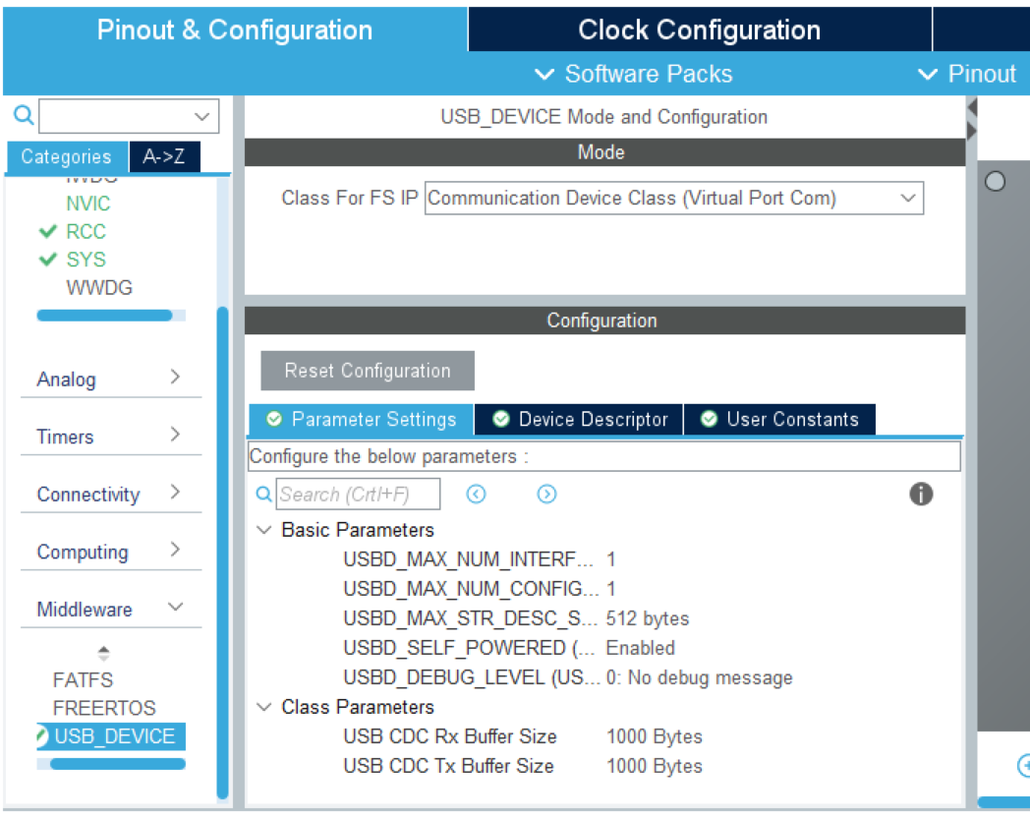Viewport: 1030px width, 820px height.
Task: Click the USBD_SELF_POWERED Enabled value
Action: 640,648
